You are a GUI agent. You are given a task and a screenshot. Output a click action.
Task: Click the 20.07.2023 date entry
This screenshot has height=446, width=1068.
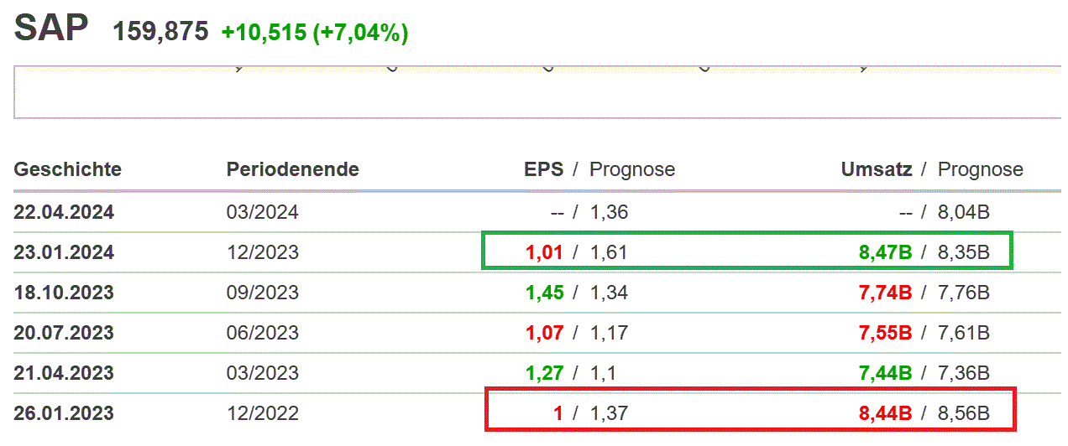tap(64, 333)
